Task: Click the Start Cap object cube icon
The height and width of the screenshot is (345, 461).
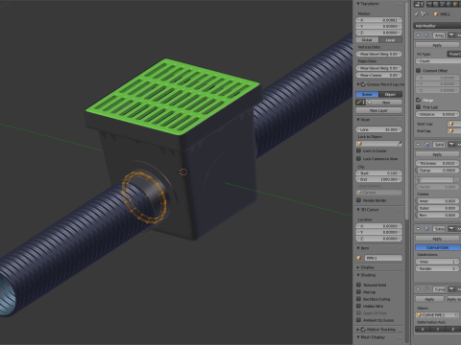Action: (451, 124)
